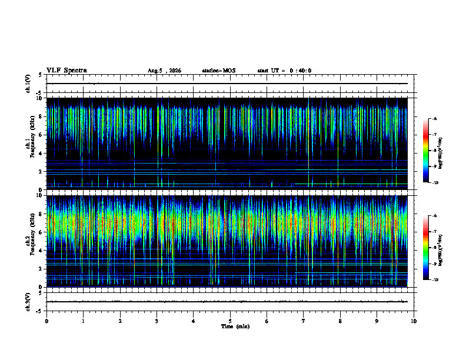Click the ch.1 spectrogram panel
Image resolution: width=466 pixels, height=360 pixels.
point(227,144)
